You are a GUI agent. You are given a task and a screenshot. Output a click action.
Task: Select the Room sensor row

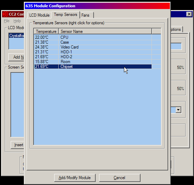tap(93, 62)
